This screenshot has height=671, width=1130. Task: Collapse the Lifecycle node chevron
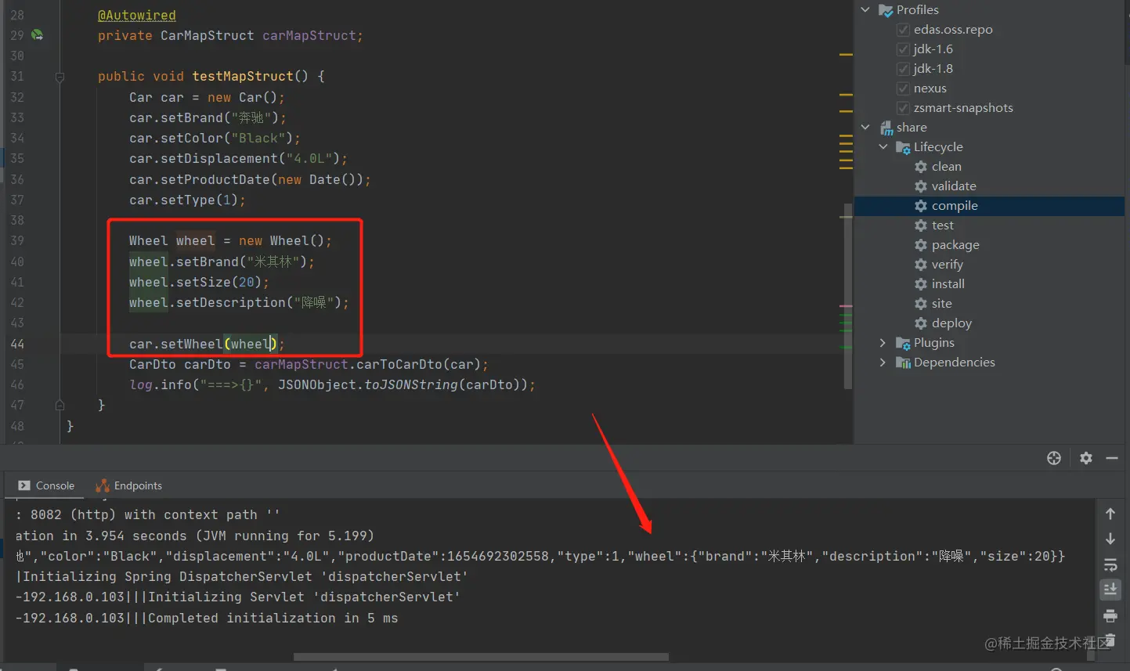click(x=883, y=147)
